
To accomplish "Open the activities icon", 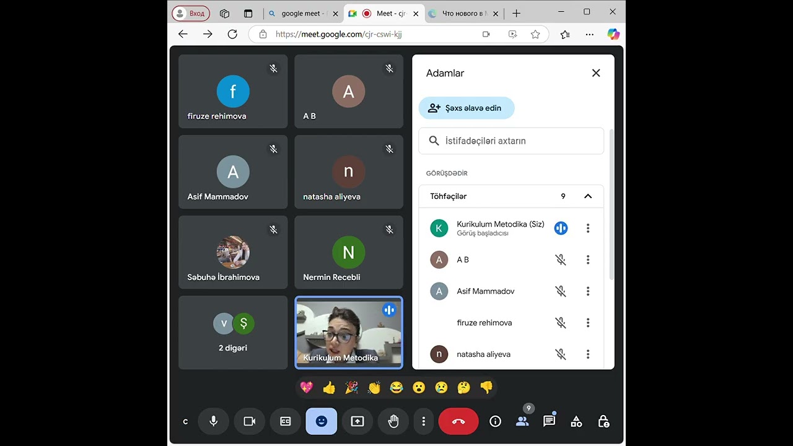I will pyautogui.click(x=576, y=421).
